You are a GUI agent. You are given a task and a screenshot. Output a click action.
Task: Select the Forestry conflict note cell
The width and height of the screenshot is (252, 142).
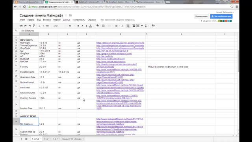coord(182,65)
